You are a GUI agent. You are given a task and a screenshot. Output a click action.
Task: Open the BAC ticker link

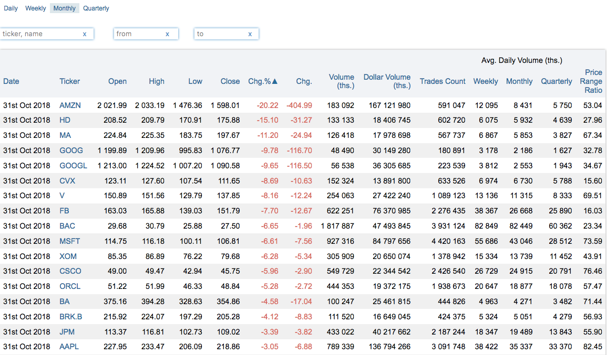(67, 226)
